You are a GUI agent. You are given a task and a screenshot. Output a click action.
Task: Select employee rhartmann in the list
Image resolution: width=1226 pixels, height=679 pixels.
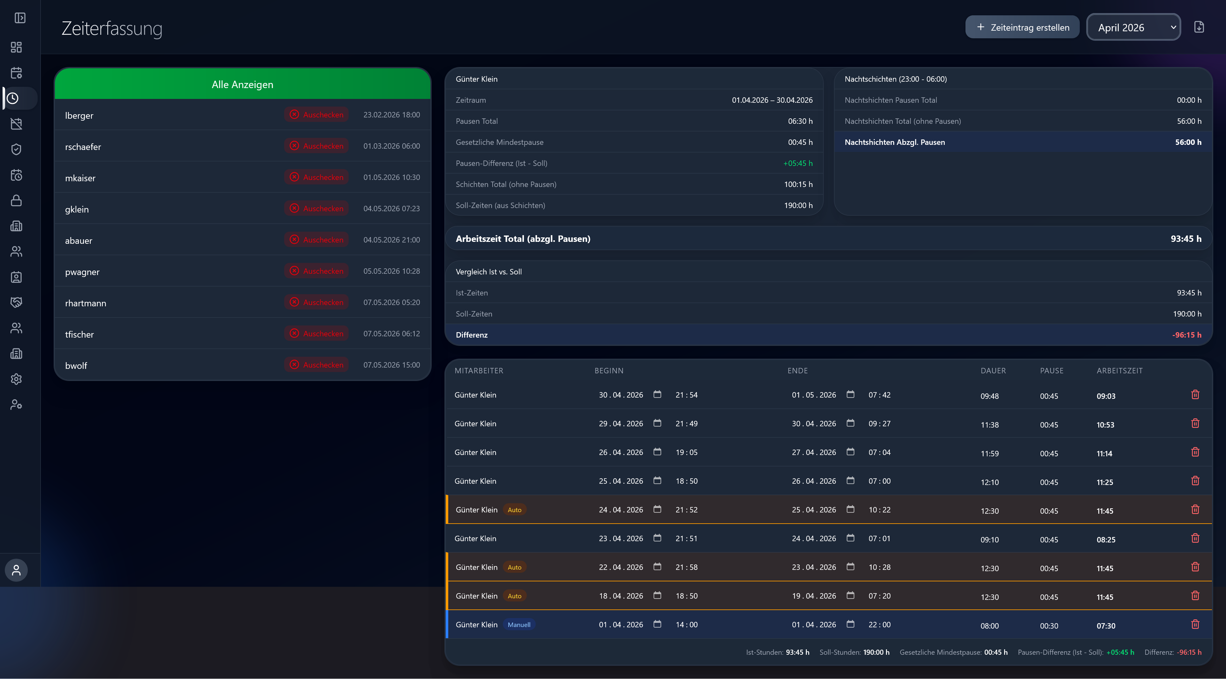[86, 303]
